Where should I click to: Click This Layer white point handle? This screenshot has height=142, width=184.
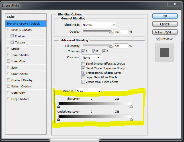(x=131, y=107)
